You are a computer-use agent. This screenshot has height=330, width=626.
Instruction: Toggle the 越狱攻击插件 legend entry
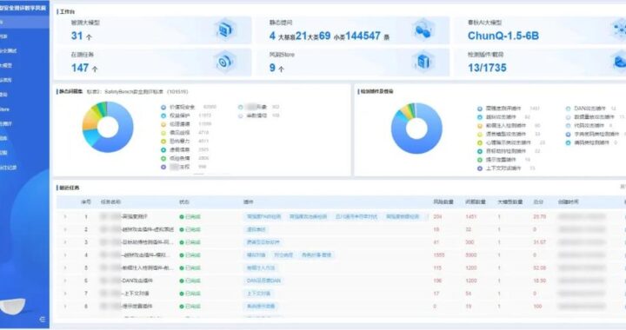click(503, 117)
